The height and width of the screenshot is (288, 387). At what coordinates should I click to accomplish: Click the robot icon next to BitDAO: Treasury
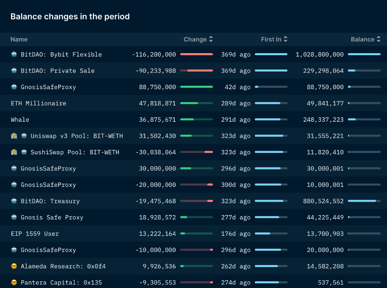click(14, 201)
